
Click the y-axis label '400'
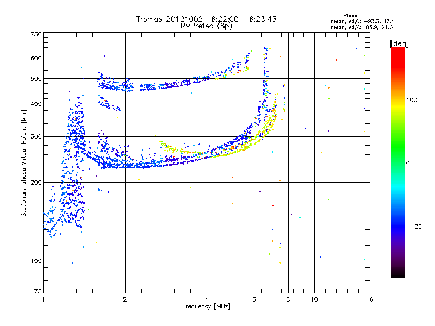tap(36, 104)
